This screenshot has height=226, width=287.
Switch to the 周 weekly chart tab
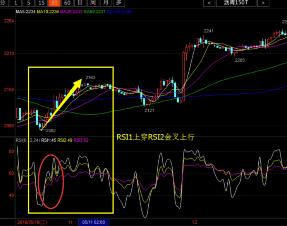click(x=93, y=3)
